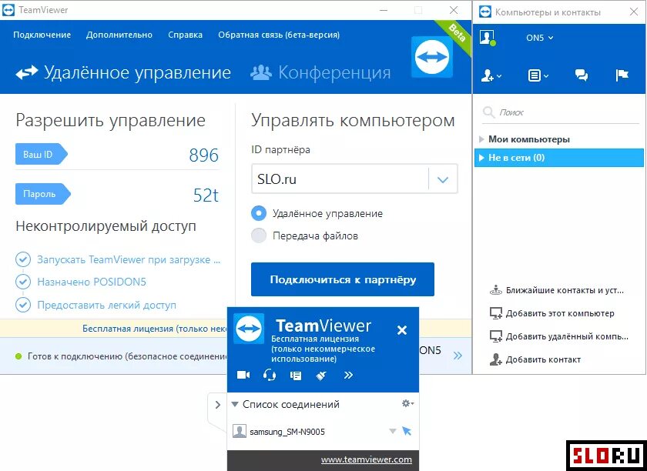Close the Компьютеры и контакты window
The image size is (647, 471).
coord(634,12)
